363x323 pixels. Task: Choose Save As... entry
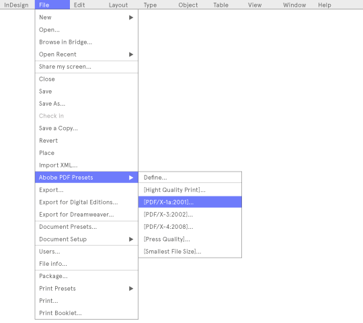[x=87, y=104]
